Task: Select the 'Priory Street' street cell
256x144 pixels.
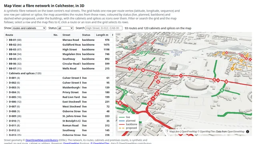Action: pyautogui.click(x=70, y=92)
